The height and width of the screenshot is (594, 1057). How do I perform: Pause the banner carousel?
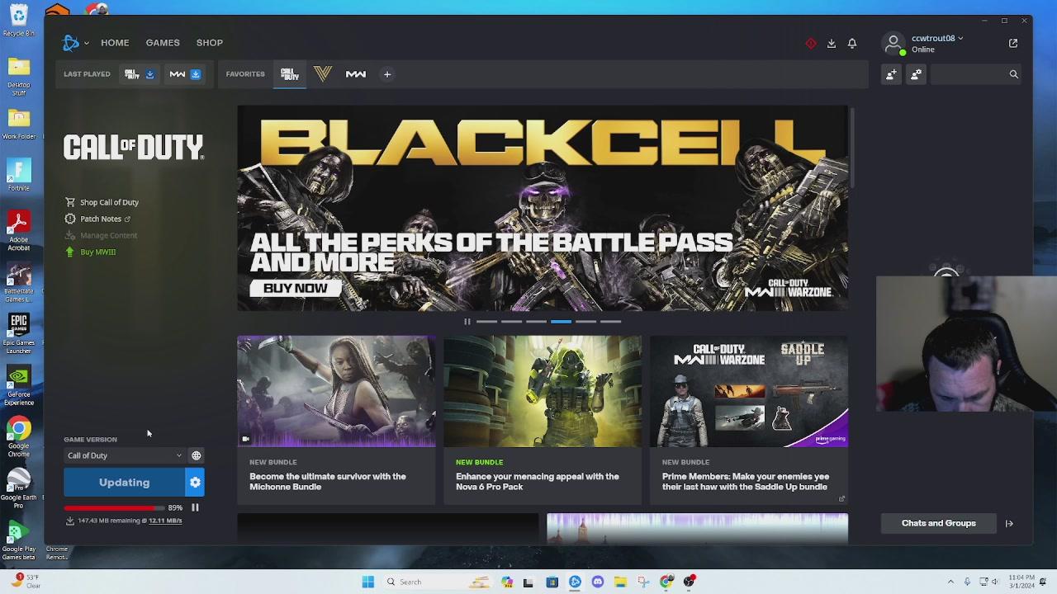point(467,322)
